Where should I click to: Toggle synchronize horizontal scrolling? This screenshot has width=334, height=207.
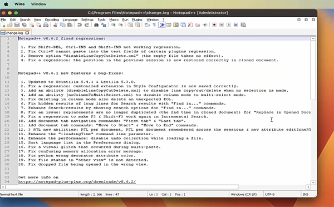[x=137, y=25]
